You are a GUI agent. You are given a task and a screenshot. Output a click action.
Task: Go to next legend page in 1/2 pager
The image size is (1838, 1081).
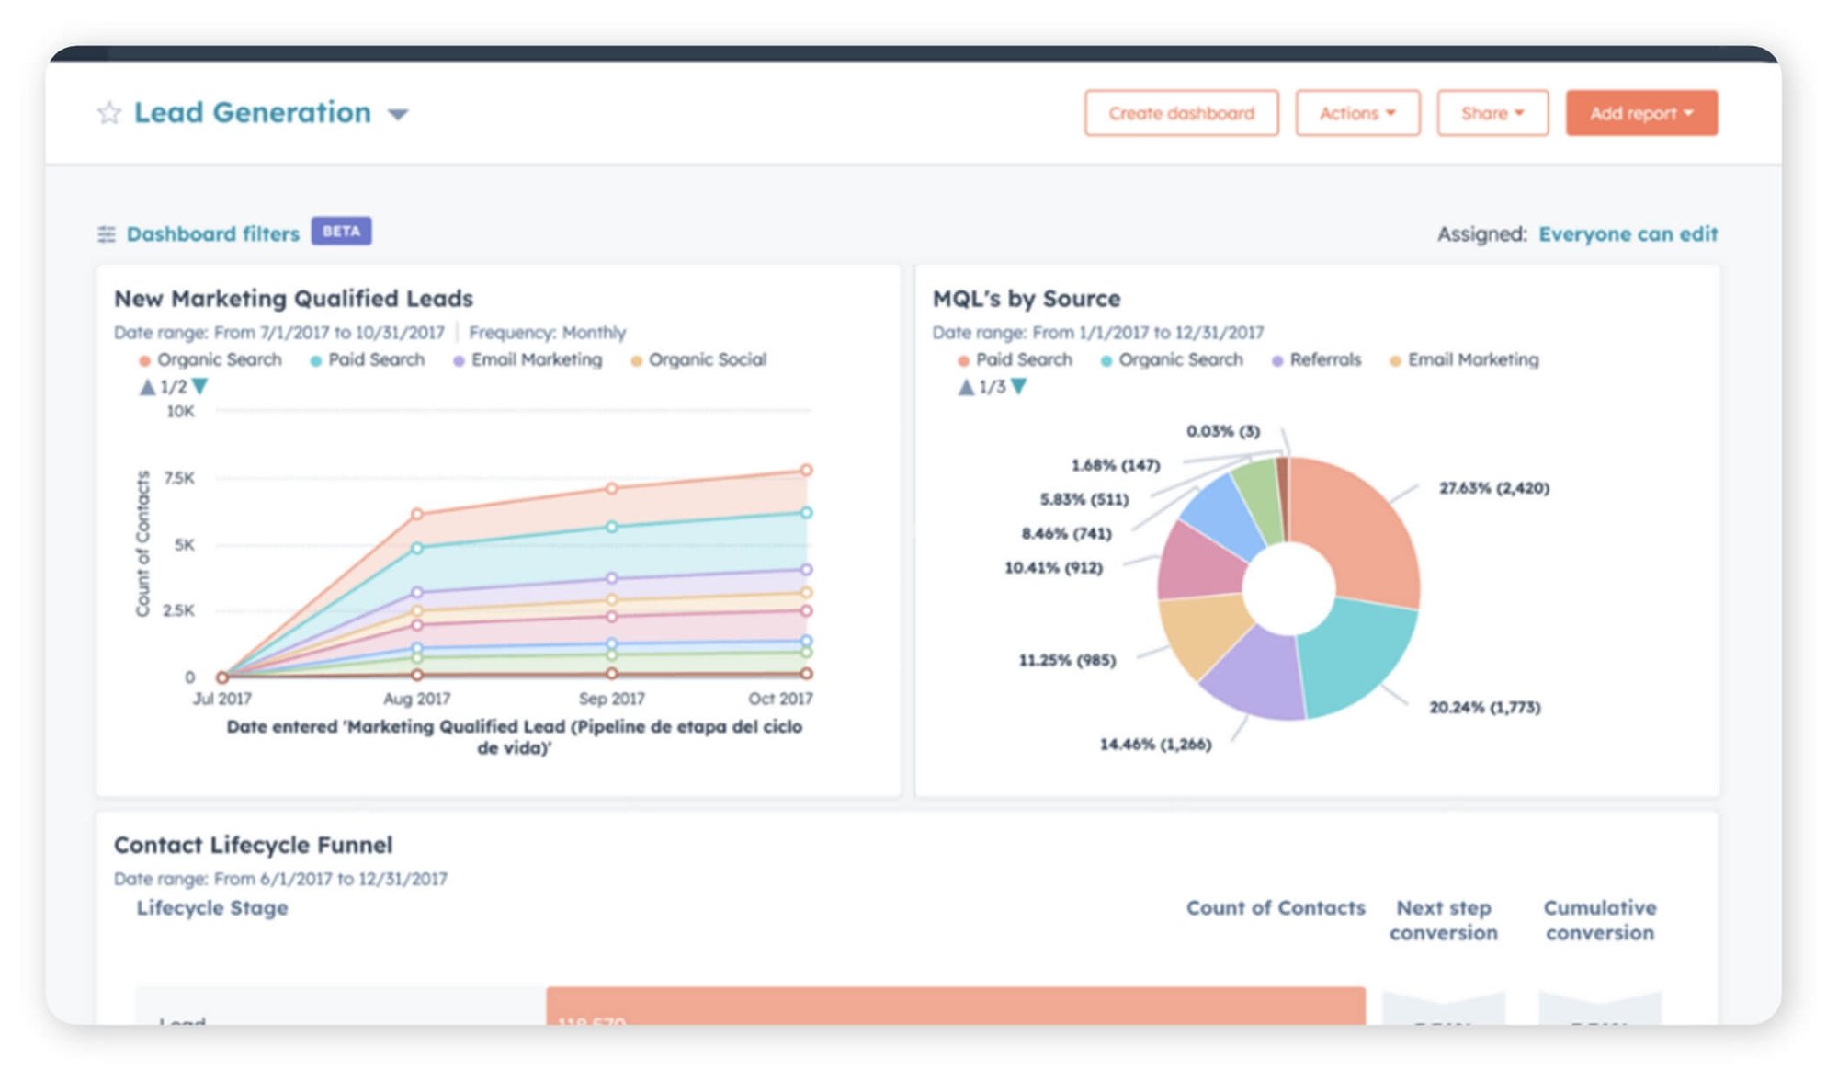(199, 387)
